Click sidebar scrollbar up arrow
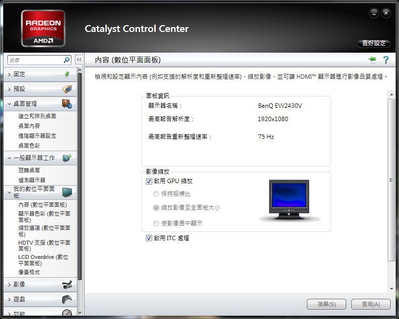399x319 pixels. point(80,70)
